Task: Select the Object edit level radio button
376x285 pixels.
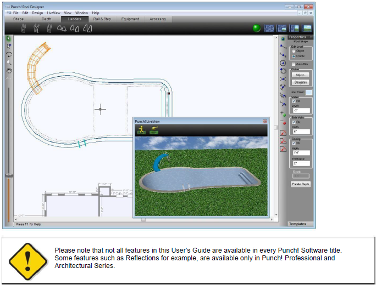Action: (x=294, y=51)
